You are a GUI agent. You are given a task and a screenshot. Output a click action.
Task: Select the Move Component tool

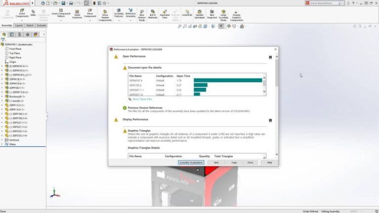tap(90, 13)
